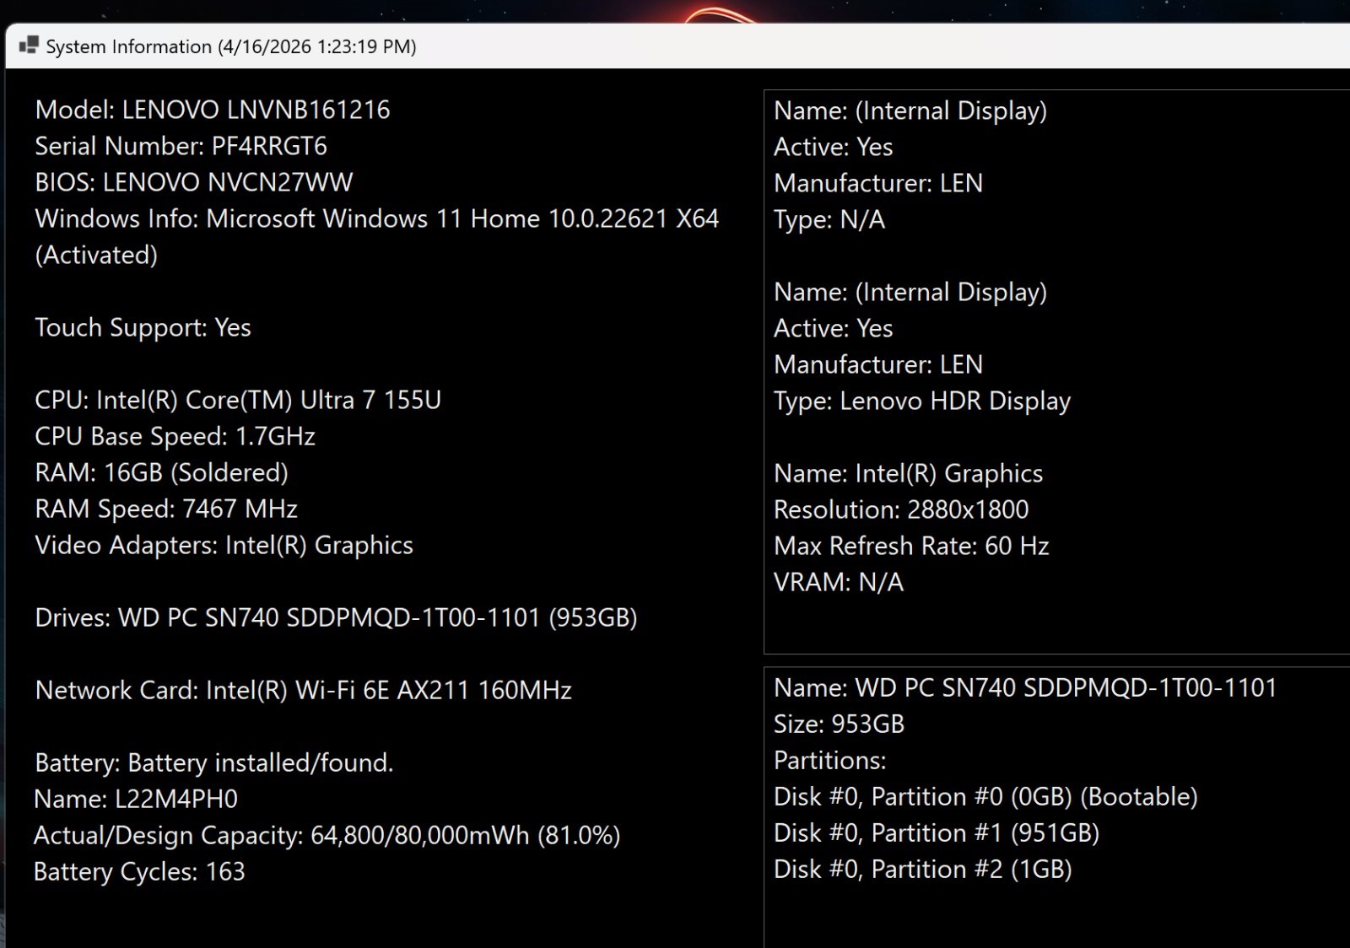Click RAM Speed: 7467 MHz
The height and width of the screenshot is (948, 1350).
pyautogui.click(x=166, y=509)
